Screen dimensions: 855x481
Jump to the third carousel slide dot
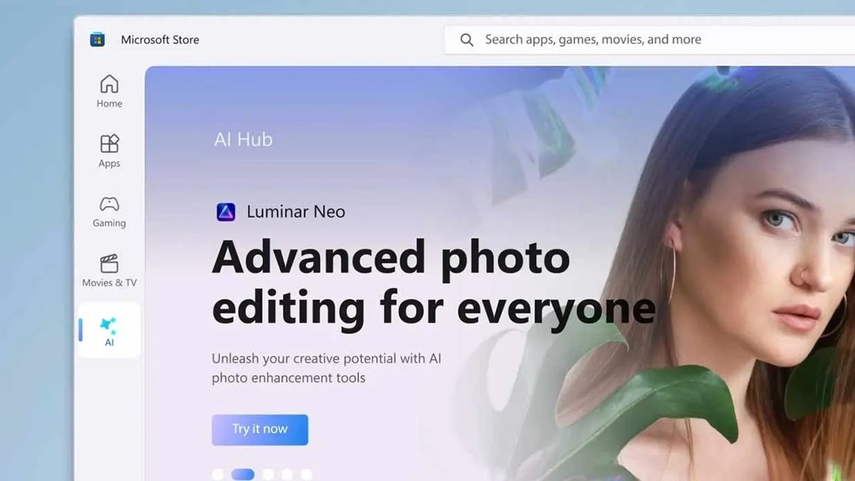pyautogui.click(x=267, y=473)
